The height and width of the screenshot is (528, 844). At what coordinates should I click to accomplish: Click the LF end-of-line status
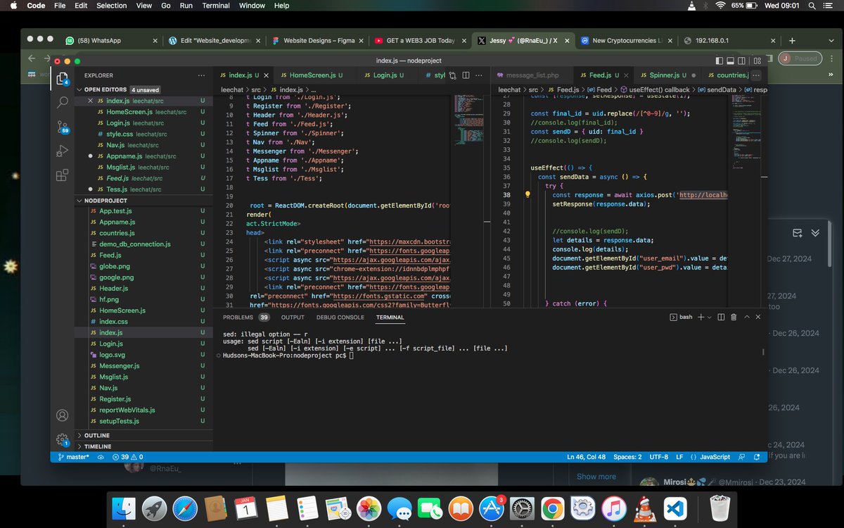[679, 457]
